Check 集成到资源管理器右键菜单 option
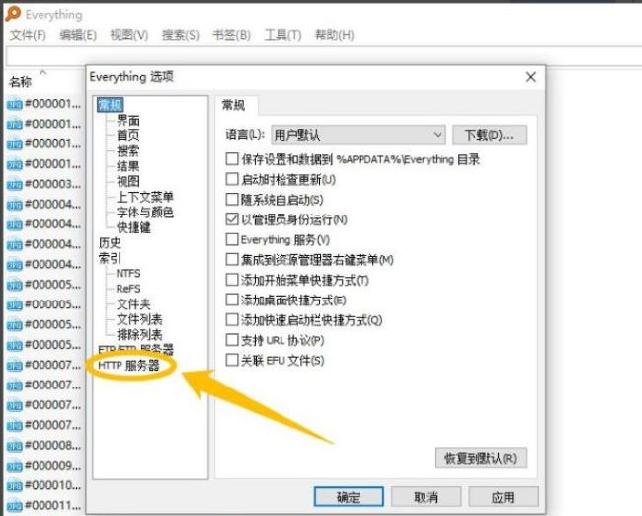Image resolution: width=642 pixels, height=516 pixels. click(232, 259)
